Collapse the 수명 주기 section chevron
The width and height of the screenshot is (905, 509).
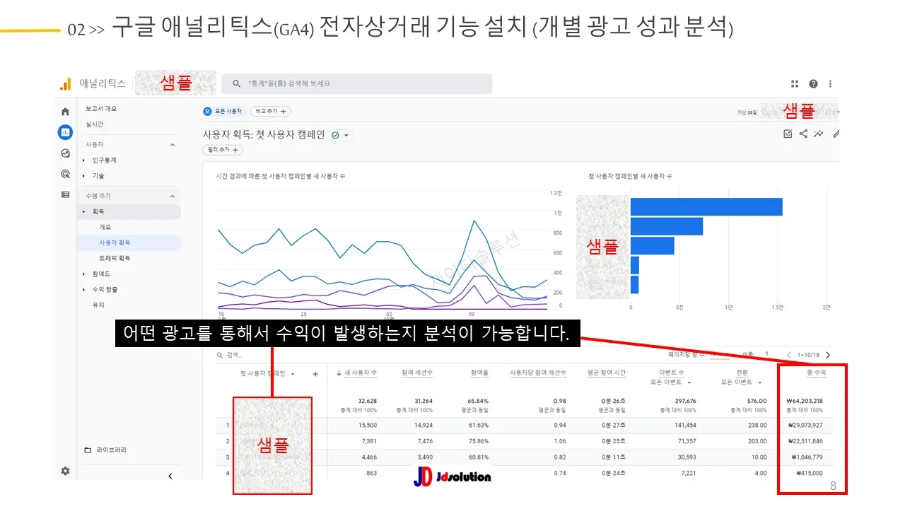(x=172, y=196)
